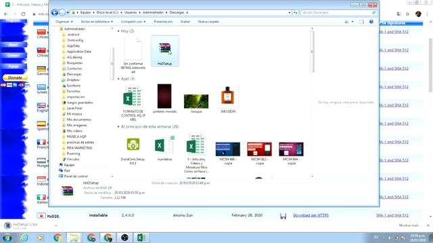Viewport: 433px width, 243px height.
Task: Click the Donate button on the webpage
Action: tap(15, 78)
